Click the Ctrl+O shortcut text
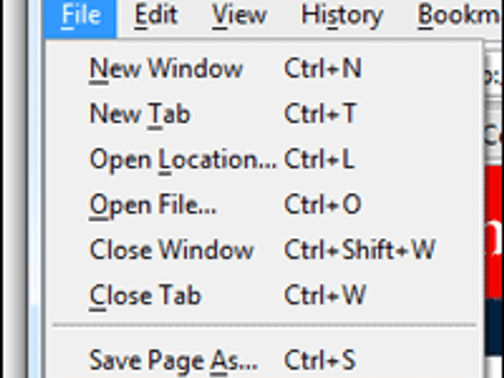 click(323, 205)
